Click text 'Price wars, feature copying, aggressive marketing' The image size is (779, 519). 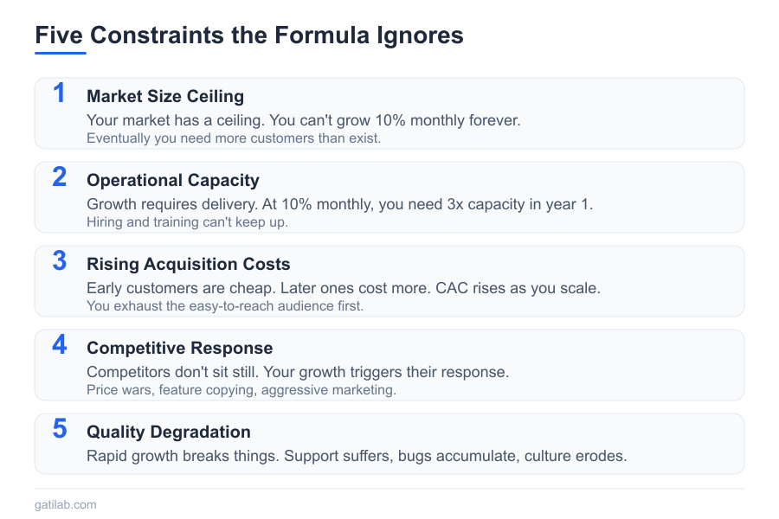(x=241, y=389)
